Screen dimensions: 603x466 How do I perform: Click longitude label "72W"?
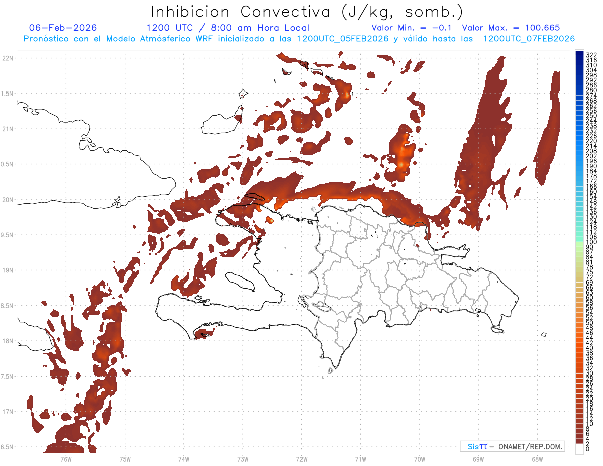pos(301,459)
